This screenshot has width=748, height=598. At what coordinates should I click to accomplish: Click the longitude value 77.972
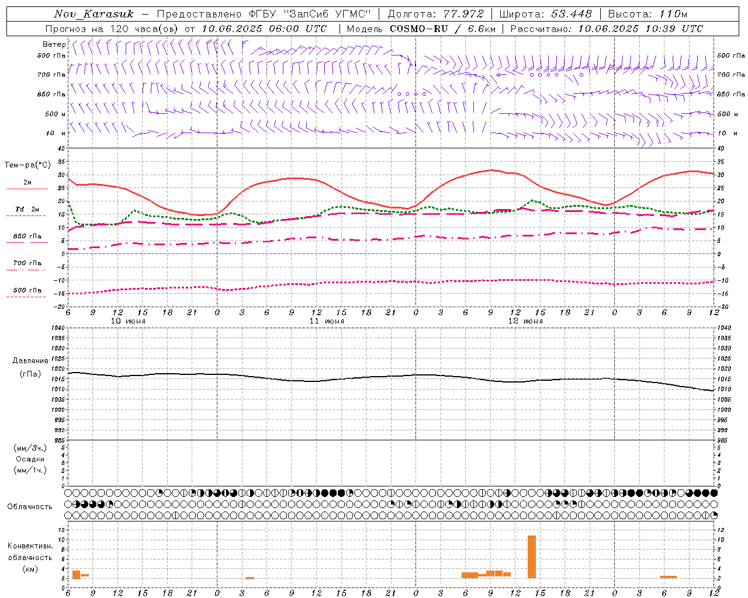pyautogui.click(x=463, y=14)
